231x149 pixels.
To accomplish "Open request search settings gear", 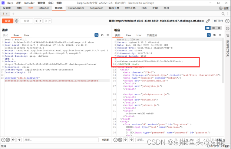I will coord(8,140).
